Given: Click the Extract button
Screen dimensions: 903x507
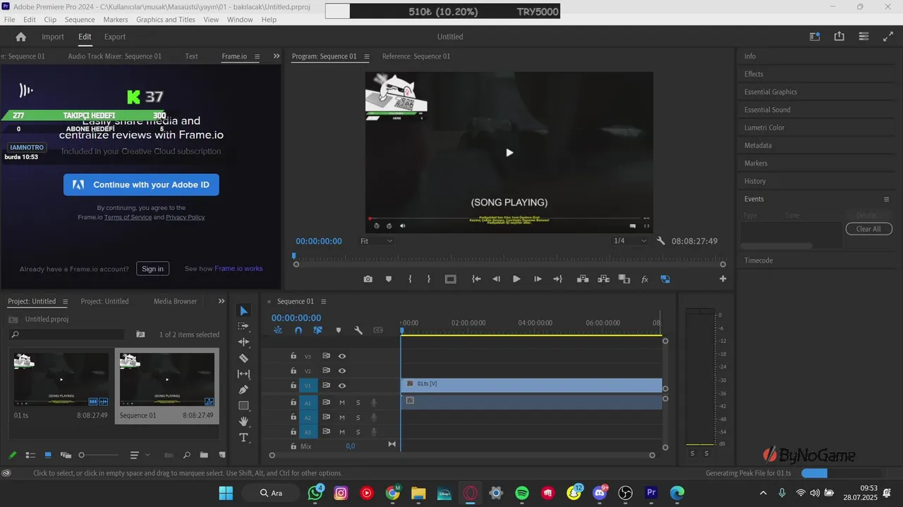Looking at the screenshot, I should tap(603, 279).
